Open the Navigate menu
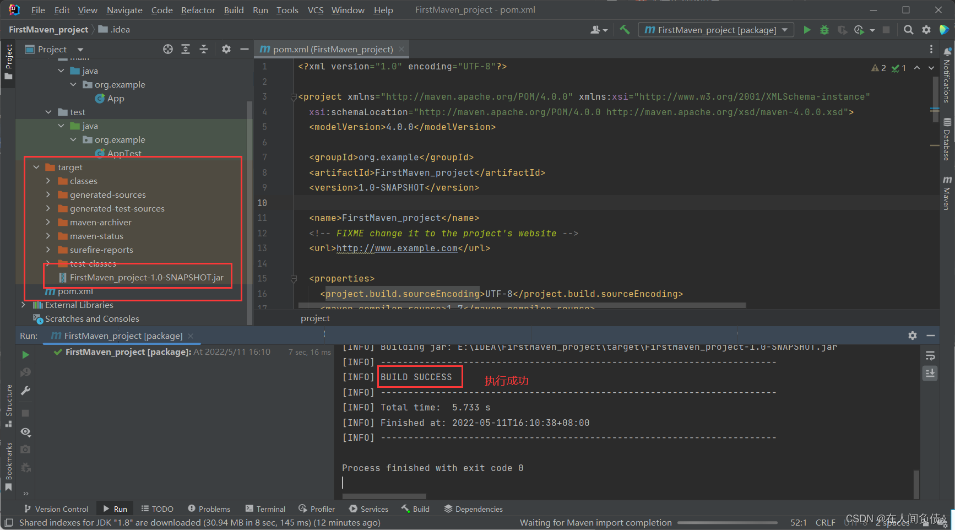The width and height of the screenshot is (955, 530). pyautogui.click(x=124, y=10)
